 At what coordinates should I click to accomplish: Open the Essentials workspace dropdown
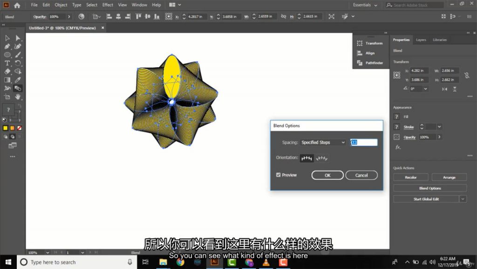(x=365, y=5)
